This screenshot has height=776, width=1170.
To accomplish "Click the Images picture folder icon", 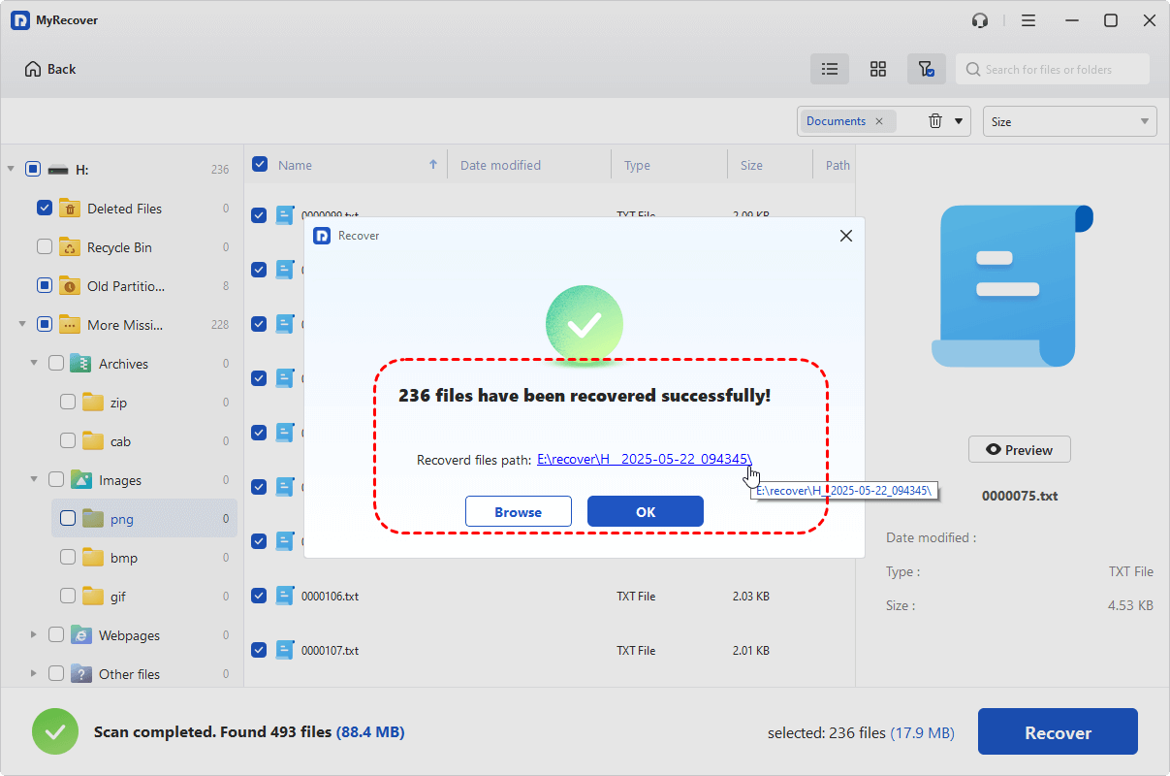I will (81, 479).
